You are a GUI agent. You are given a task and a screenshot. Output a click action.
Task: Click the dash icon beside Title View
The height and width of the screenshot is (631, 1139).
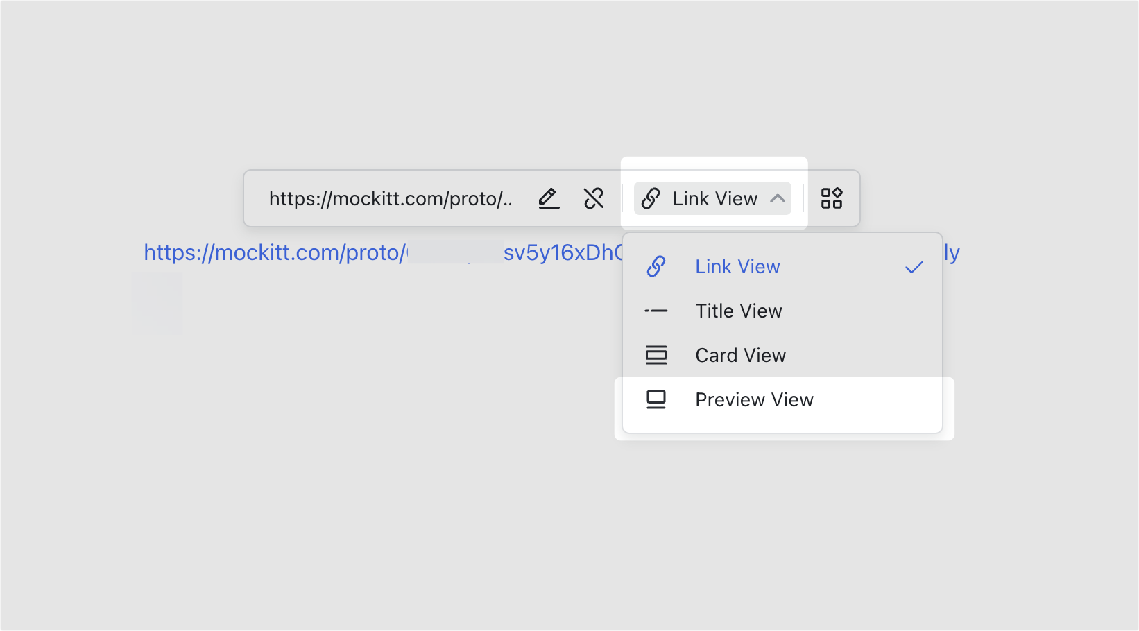click(656, 310)
